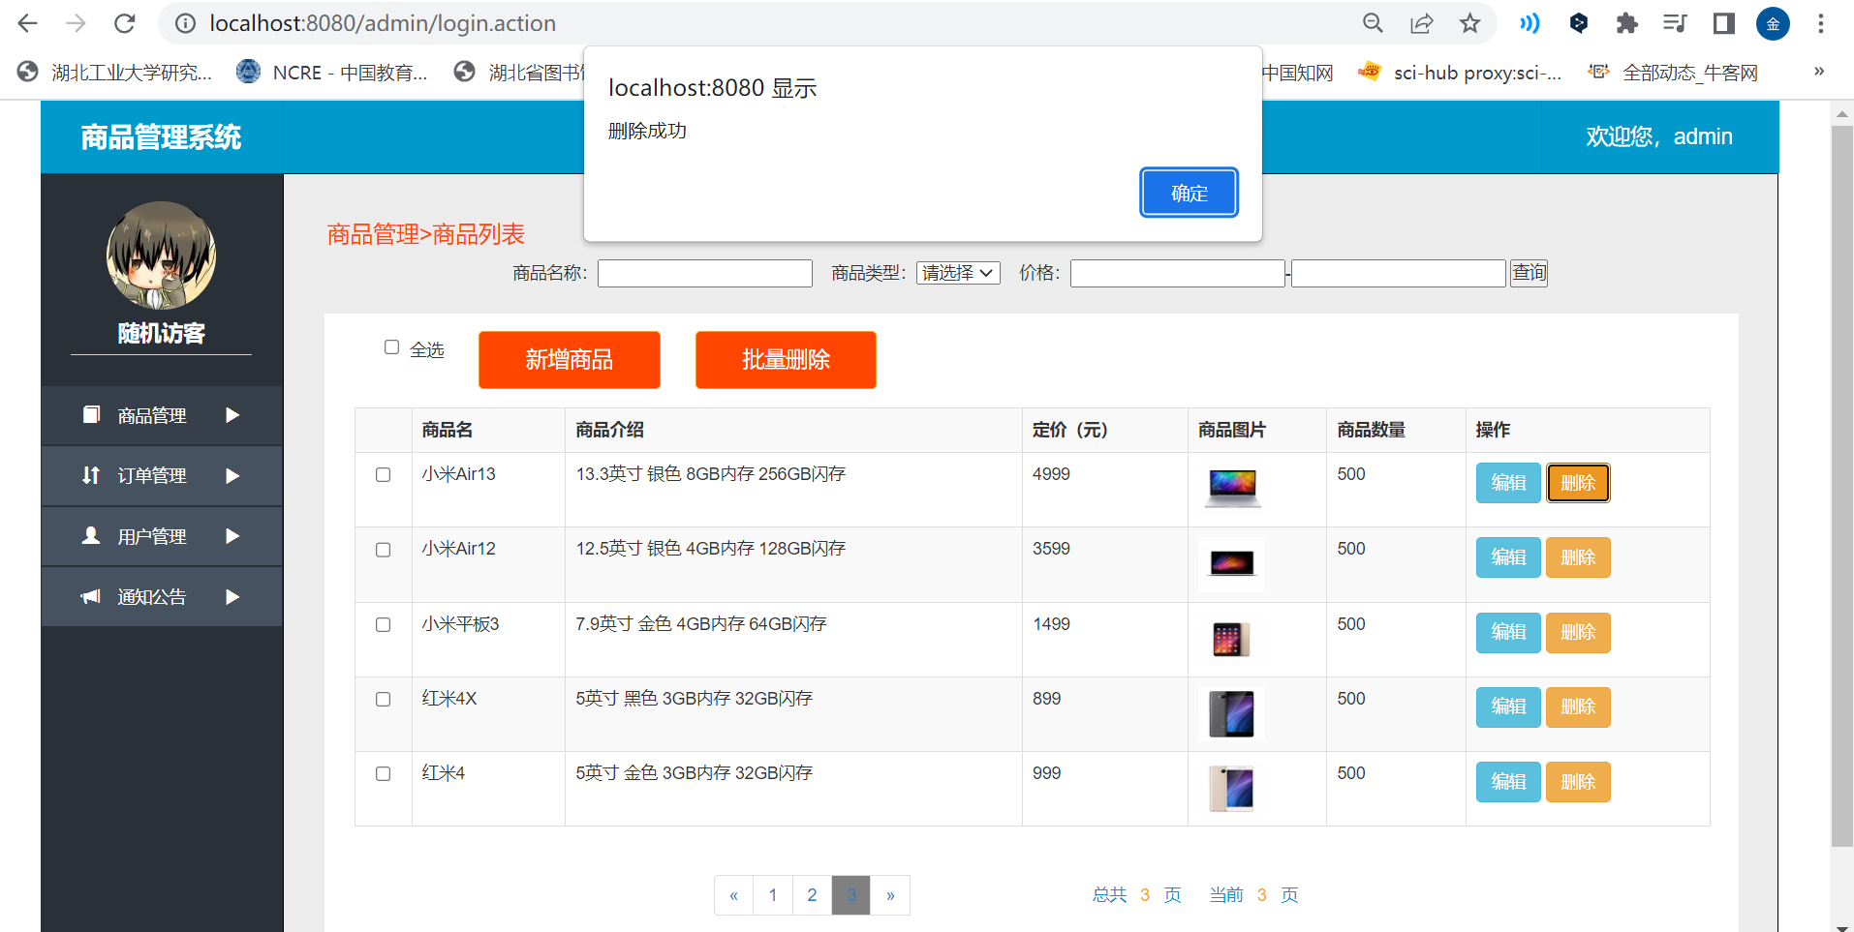
Task: Open the sci-hub proxy bookmark
Action: pos(1461,72)
